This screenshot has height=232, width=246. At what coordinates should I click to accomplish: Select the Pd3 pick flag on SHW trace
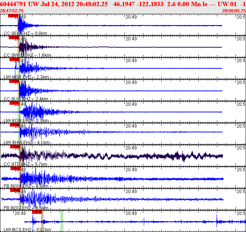click(x=15, y=125)
